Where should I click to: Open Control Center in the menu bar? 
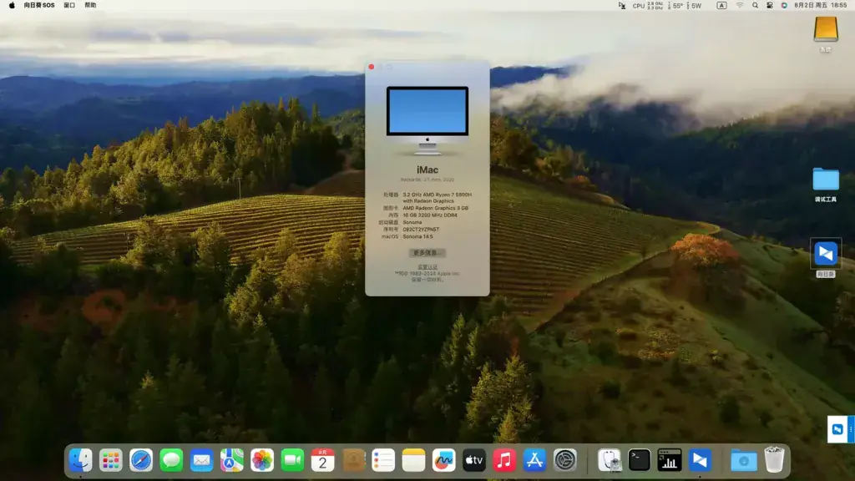click(x=769, y=6)
